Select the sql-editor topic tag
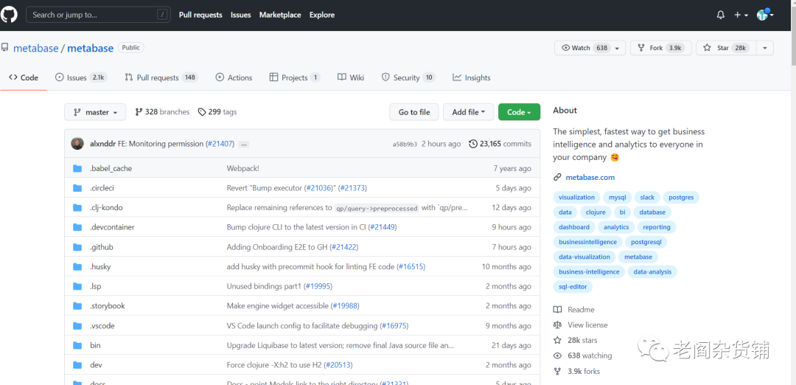Screen dimensions: 796x385 pos(573,287)
